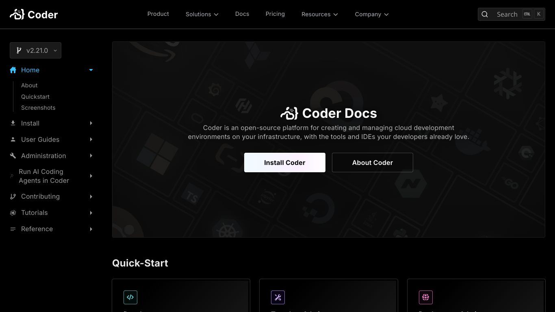Click the Install download icon
Screen dimensions: 555x312
[13, 123]
